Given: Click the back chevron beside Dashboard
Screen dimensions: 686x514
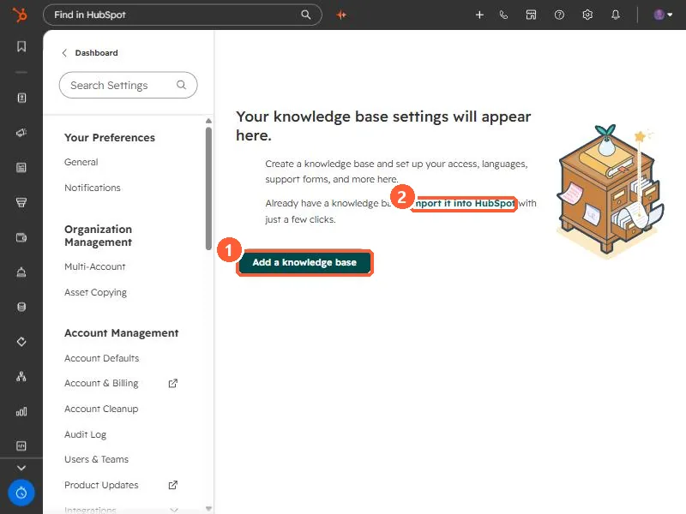Looking at the screenshot, I should coord(65,53).
